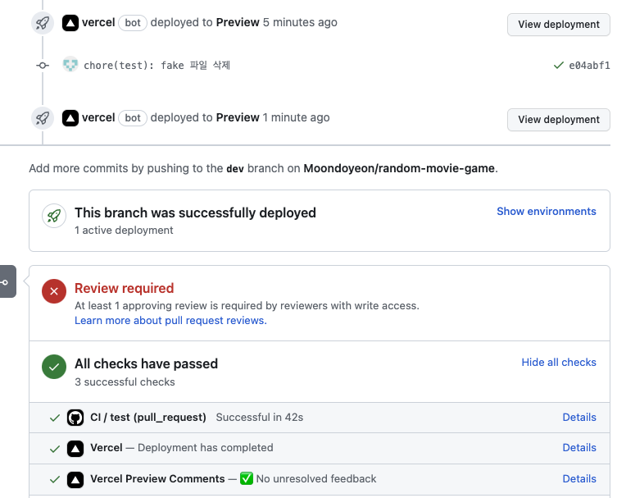Open the chore(test) commit message link
The height and width of the screenshot is (498, 617).
click(157, 66)
